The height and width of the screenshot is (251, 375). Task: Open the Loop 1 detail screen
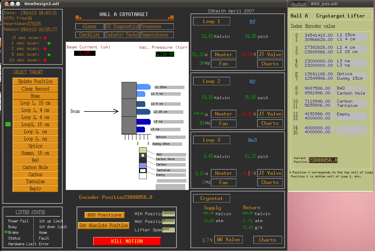(x=212, y=21)
